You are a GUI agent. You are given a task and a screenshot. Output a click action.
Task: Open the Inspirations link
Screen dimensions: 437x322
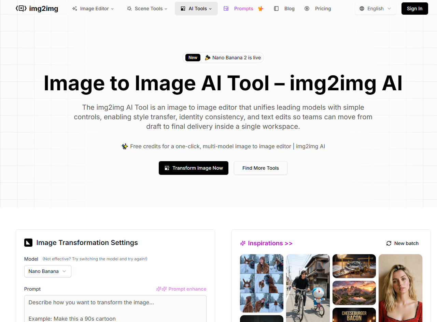(266, 243)
